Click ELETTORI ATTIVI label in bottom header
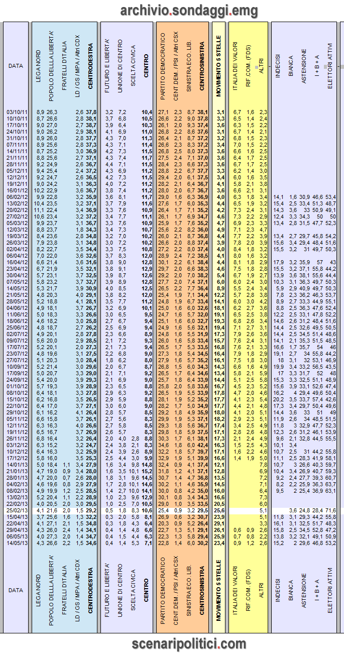Viewport: 344px width, 655px height. click(x=330, y=591)
